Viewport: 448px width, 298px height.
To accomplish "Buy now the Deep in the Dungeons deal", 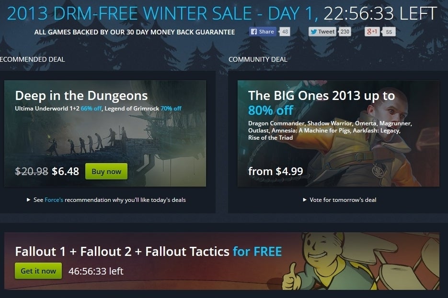I will (106, 171).
